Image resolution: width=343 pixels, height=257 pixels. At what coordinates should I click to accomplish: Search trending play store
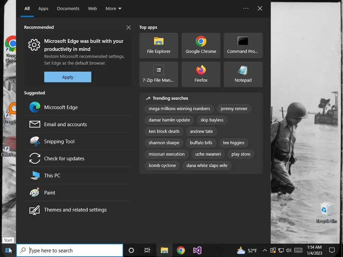point(241,154)
